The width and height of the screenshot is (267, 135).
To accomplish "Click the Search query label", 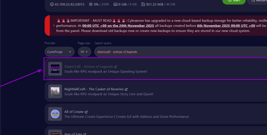I will point(103,43).
